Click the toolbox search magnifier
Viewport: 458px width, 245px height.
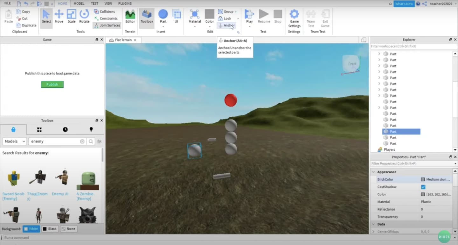click(91, 141)
